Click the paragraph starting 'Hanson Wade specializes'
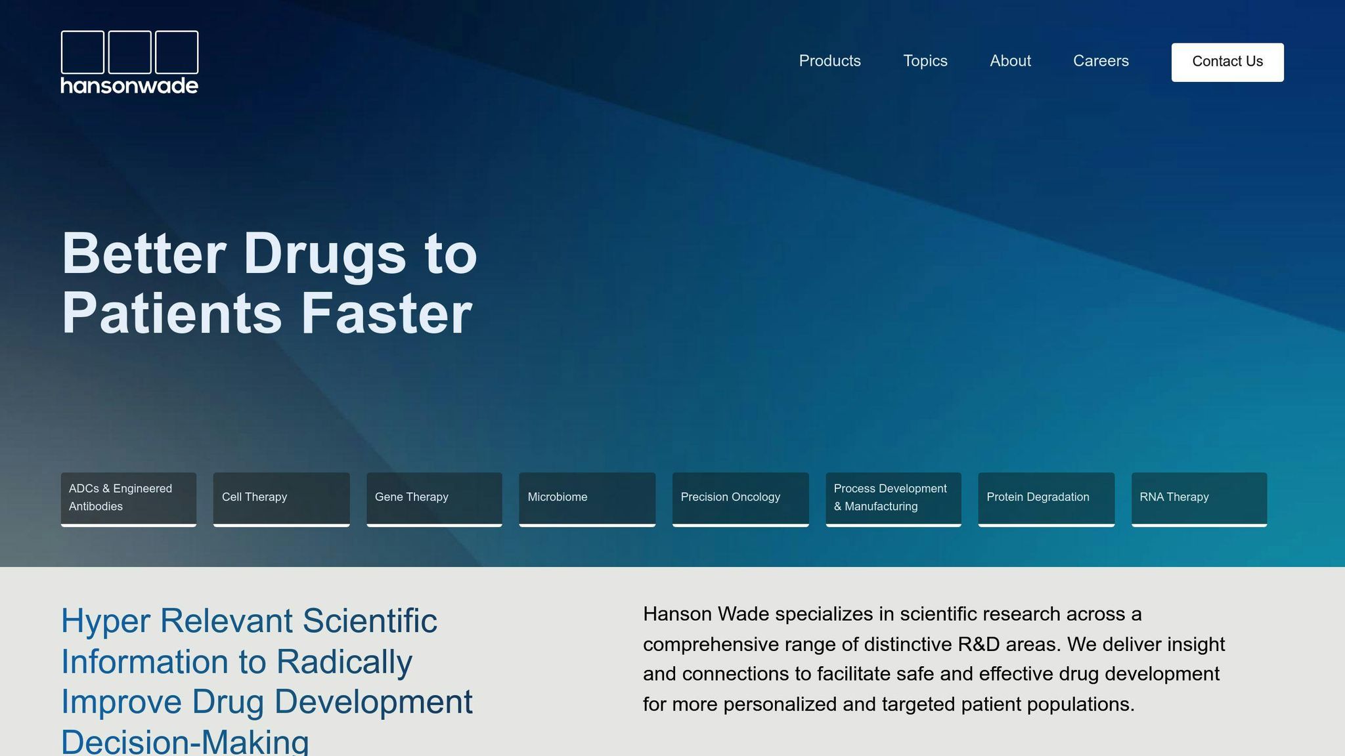 click(934, 659)
